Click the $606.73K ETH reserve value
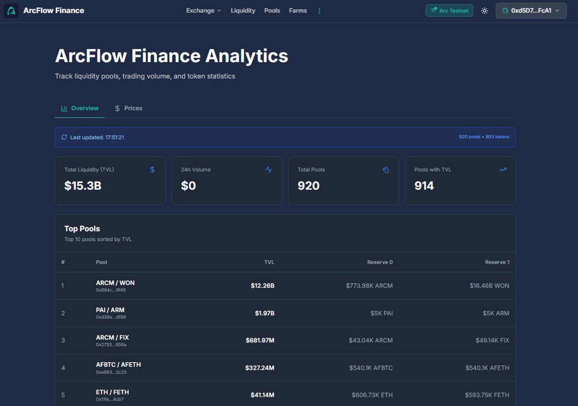Screen dimensions: 578x406 coord(372,395)
